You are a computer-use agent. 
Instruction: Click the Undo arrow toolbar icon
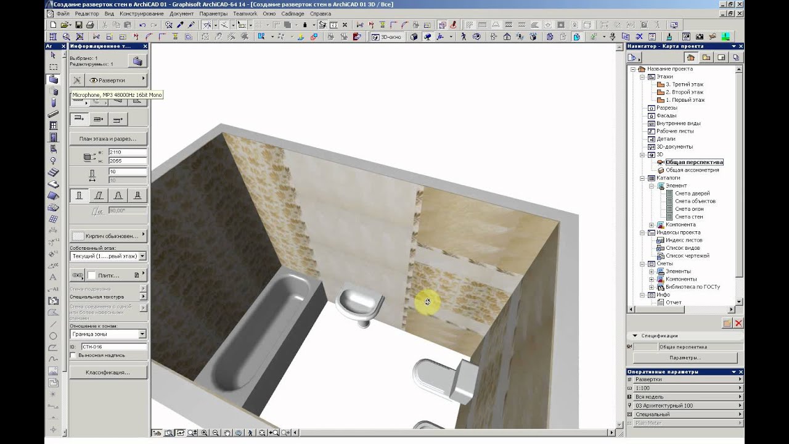coord(142,25)
